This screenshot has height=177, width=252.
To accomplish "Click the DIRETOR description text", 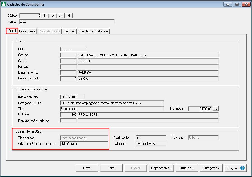I will click(x=85, y=61).
